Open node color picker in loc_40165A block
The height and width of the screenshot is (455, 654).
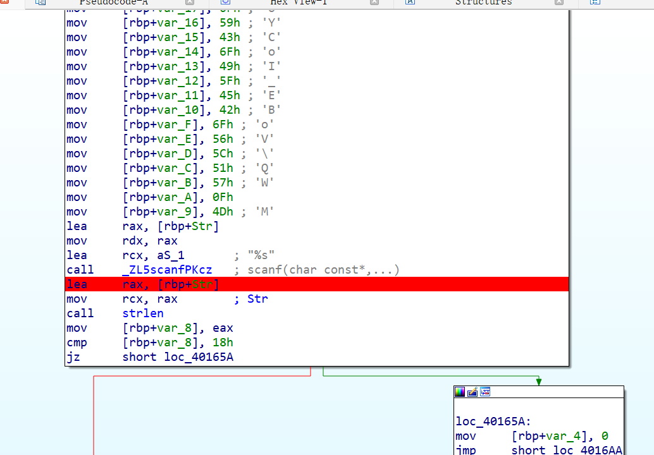tap(460, 392)
